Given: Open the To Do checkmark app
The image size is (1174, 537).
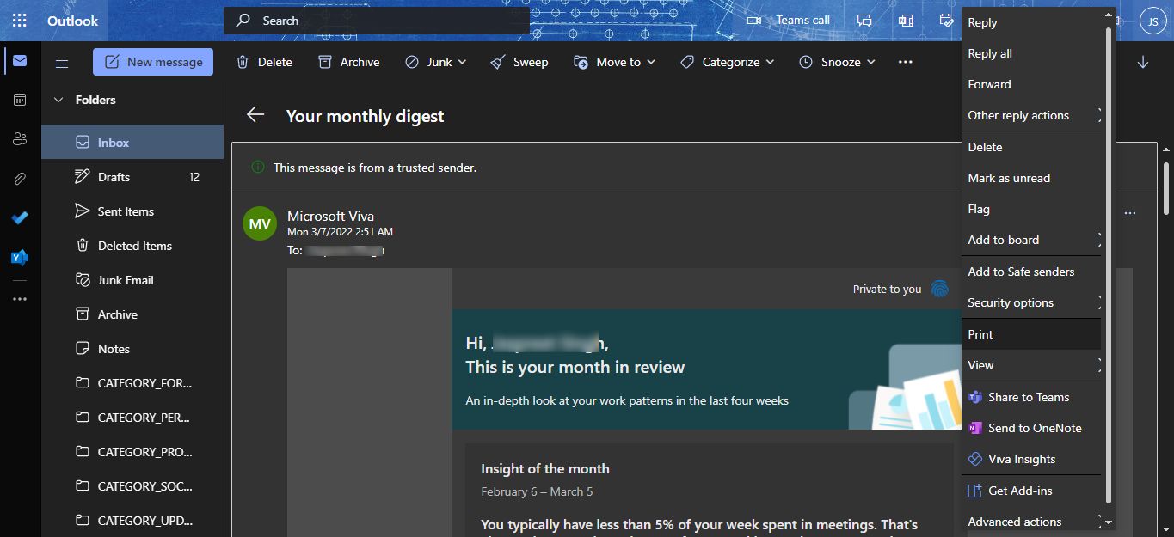Looking at the screenshot, I should click(20, 217).
